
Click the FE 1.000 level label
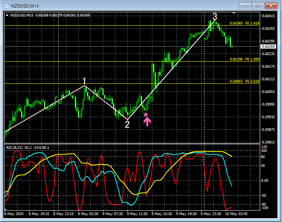tap(244, 59)
